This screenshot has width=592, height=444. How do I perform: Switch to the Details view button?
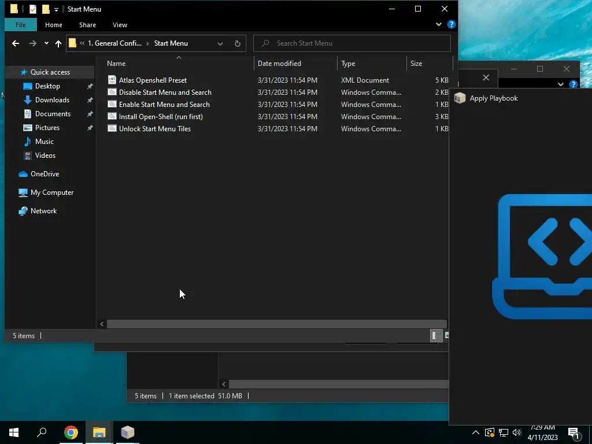point(435,336)
